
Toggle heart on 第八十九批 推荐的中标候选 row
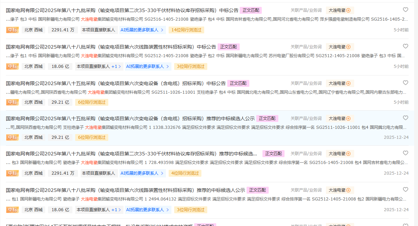point(406,153)
